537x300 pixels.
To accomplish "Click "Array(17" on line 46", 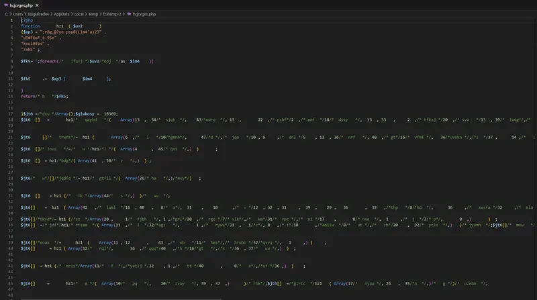I will point(344,284).
